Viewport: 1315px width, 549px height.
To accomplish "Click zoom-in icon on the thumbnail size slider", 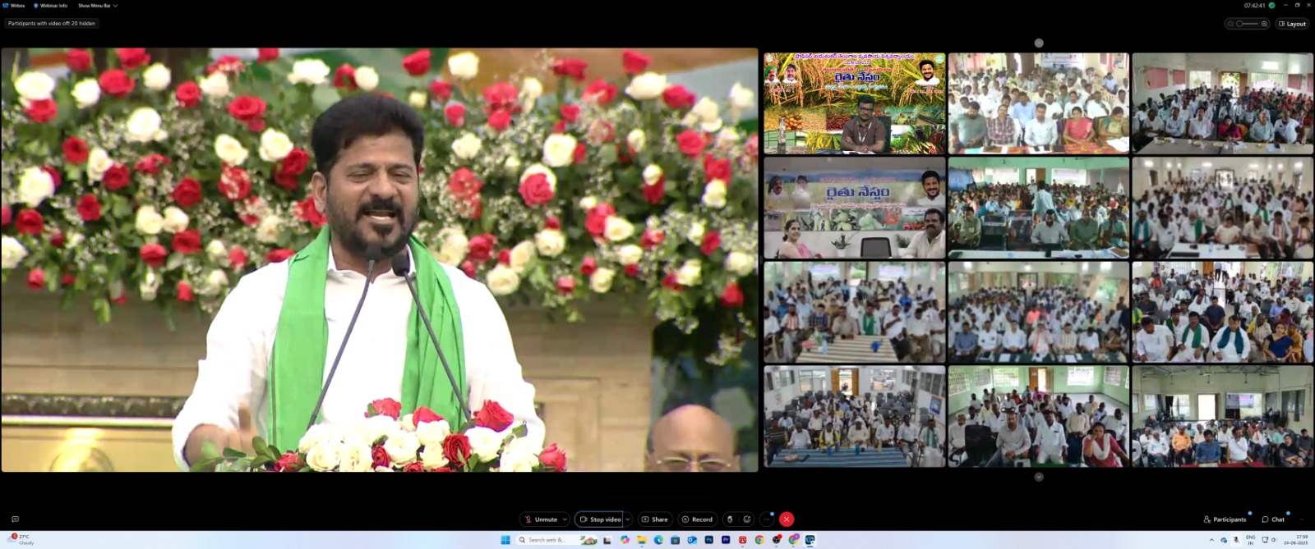I will 1264,24.
